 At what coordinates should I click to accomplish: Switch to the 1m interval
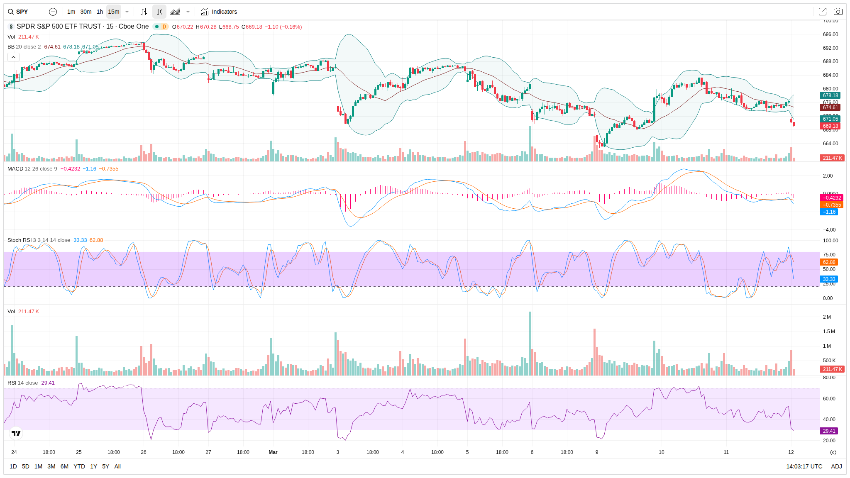pos(71,12)
